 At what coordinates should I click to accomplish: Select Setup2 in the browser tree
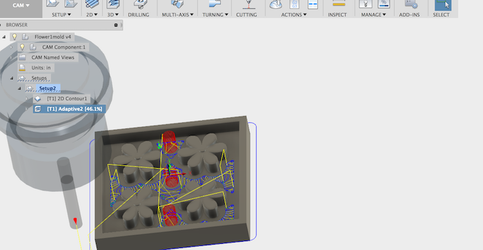pyautogui.click(x=48, y=88)
